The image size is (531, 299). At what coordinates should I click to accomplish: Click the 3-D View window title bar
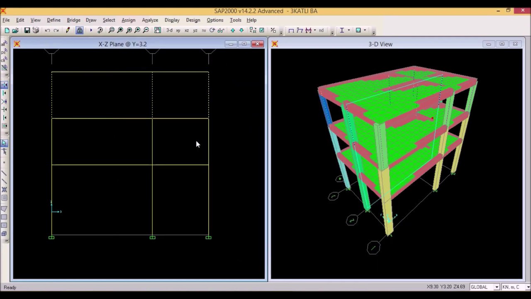click(380, 44)
